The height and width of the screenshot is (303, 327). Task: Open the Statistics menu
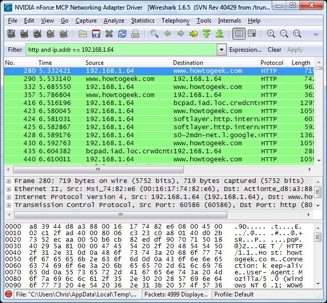(x=143, y=21)
